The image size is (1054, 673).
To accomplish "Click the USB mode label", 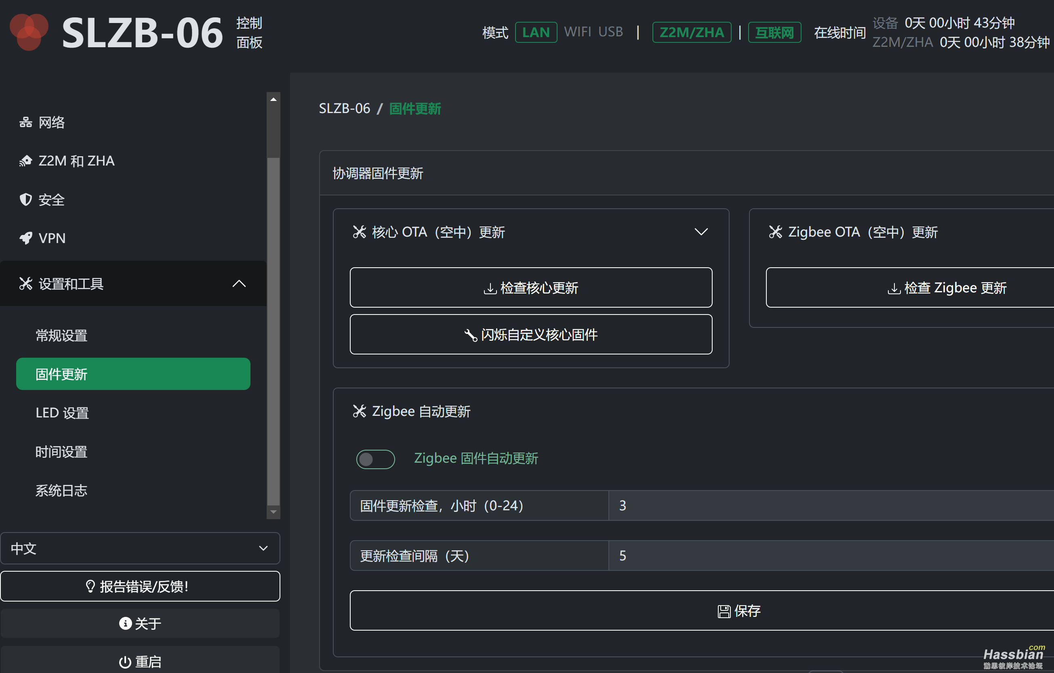I will (x=610, y=32).
